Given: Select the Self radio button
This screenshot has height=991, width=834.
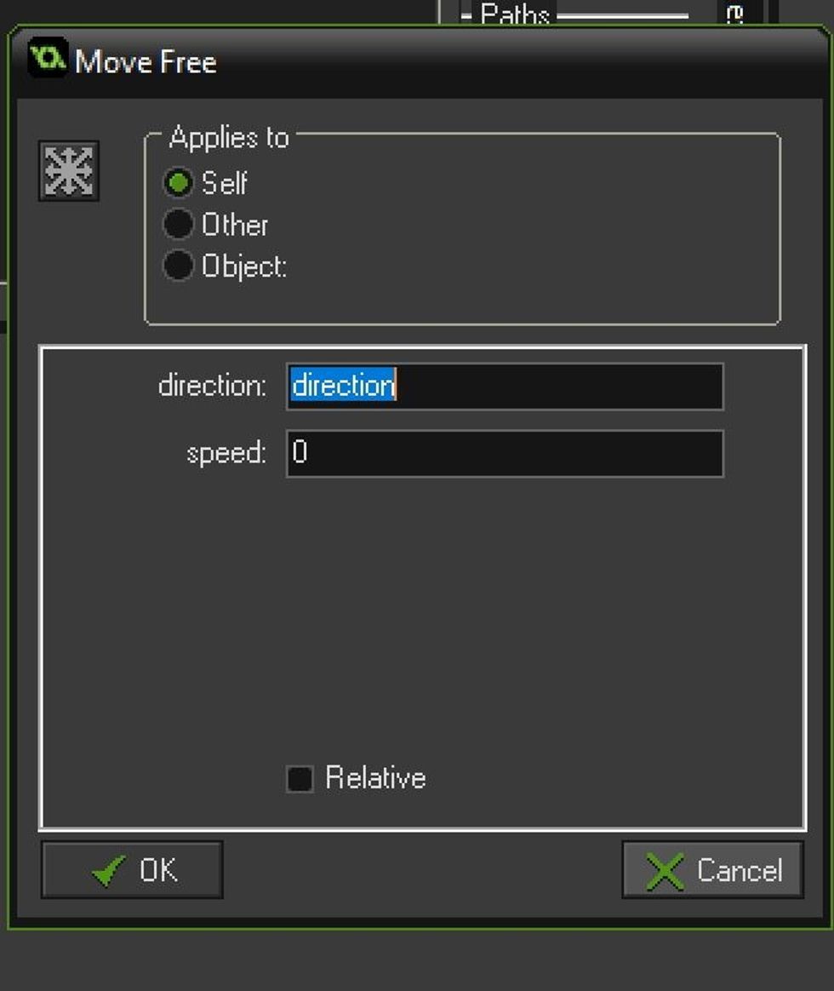Looking at the screenshot, I should pyautogui.click(x=176, y=182).
